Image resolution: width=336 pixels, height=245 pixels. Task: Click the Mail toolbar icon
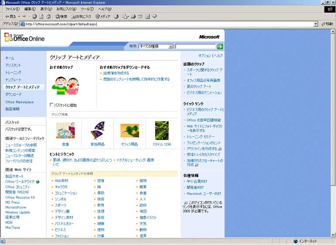126,16
